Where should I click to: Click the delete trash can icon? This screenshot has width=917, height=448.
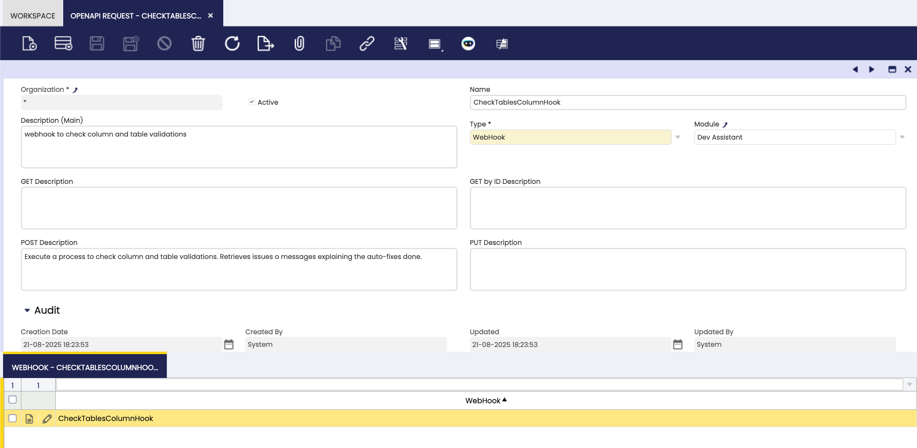click(198, 44)
